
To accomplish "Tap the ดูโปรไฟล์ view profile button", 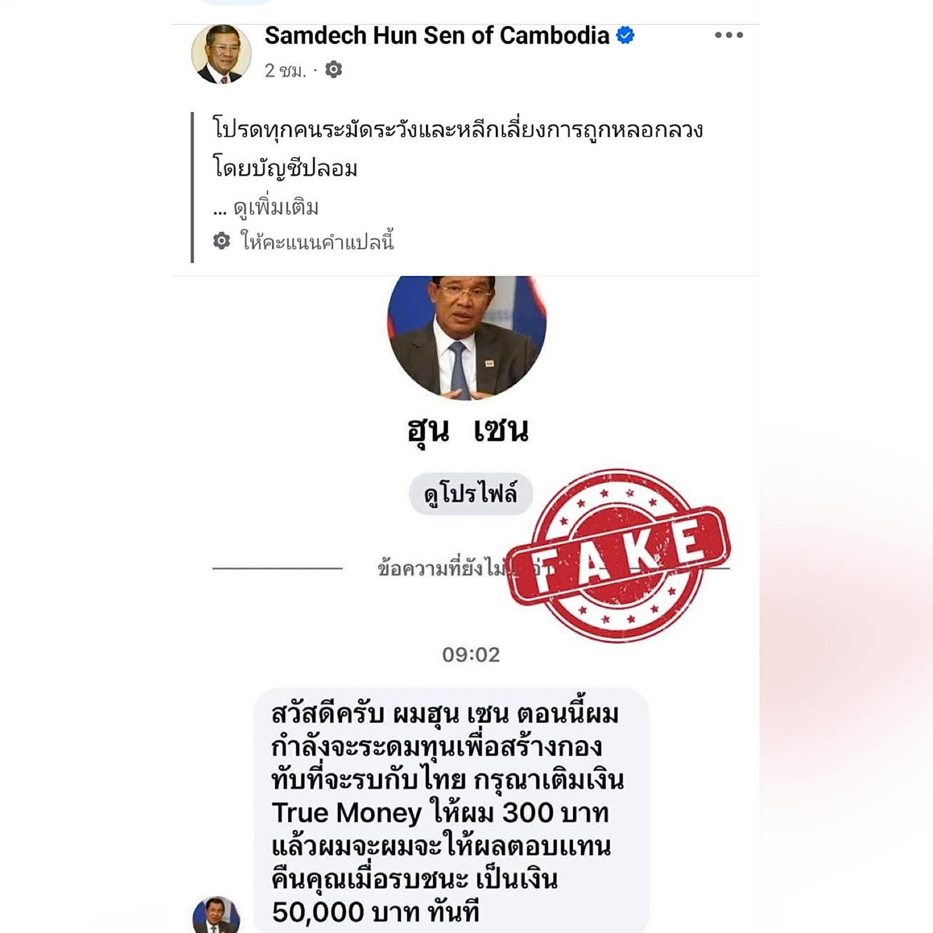I will click(x=471, y=493).
